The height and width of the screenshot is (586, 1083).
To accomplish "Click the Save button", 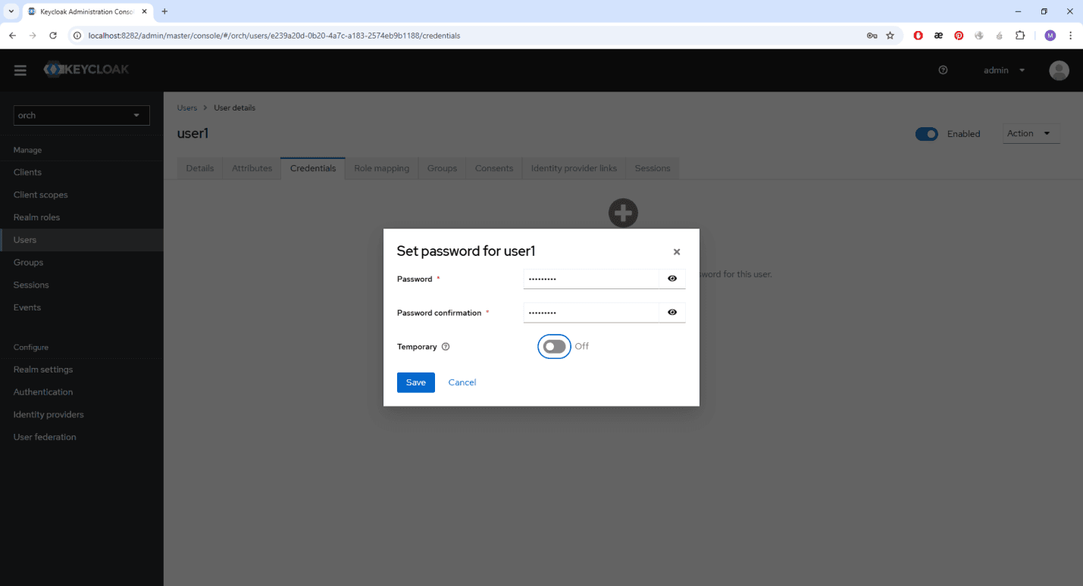I will pos(415,382).
